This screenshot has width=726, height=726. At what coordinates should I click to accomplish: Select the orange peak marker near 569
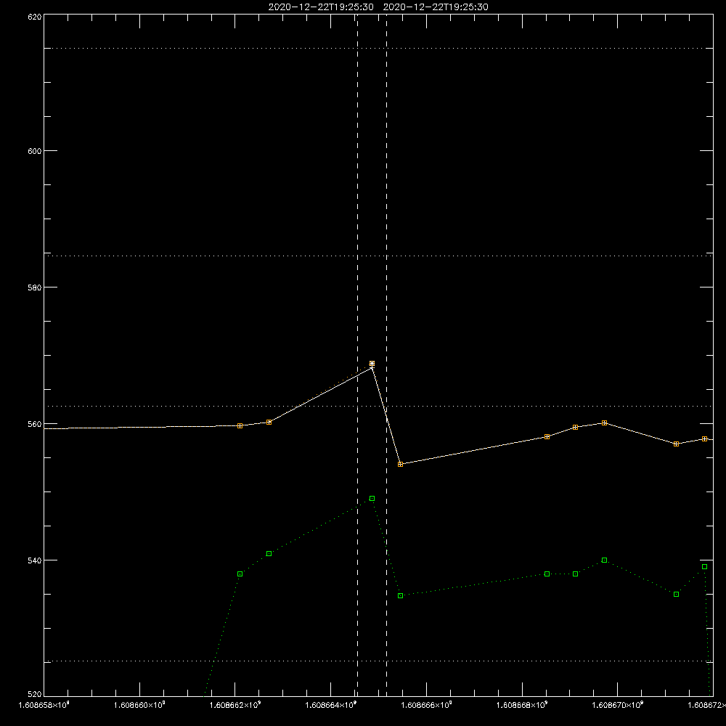pos(372,364)
